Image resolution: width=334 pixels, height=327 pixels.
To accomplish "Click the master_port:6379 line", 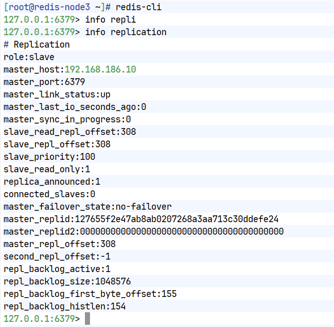I will tap(44, 82).
